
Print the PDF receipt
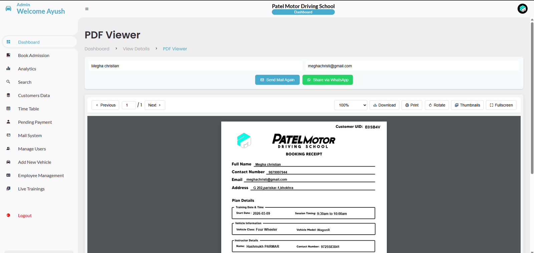pos(412,105)
